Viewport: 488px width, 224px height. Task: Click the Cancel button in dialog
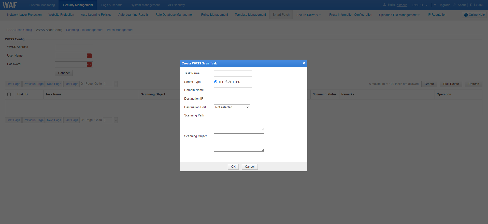point(250,167)
